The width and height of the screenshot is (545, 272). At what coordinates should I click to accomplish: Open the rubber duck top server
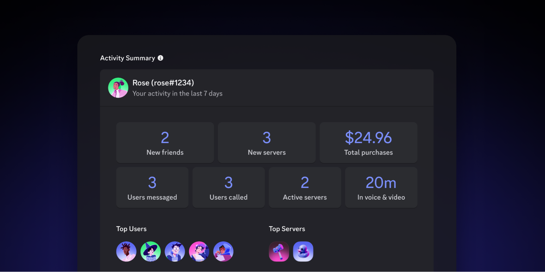(303, 252)
